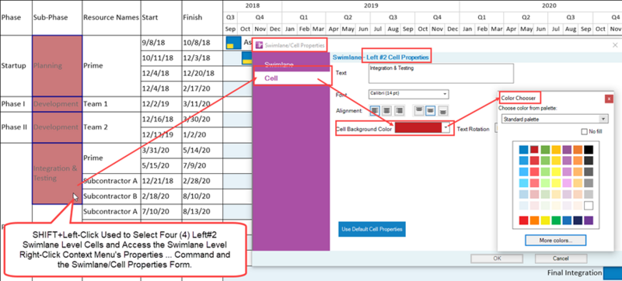Align cell text to the bottom
The width and height of the screenshot is (622, 281).
442,110
